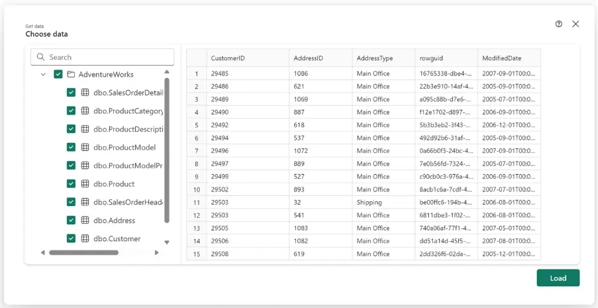Click the dbo.ProductModel table icon

pos(85,147)
